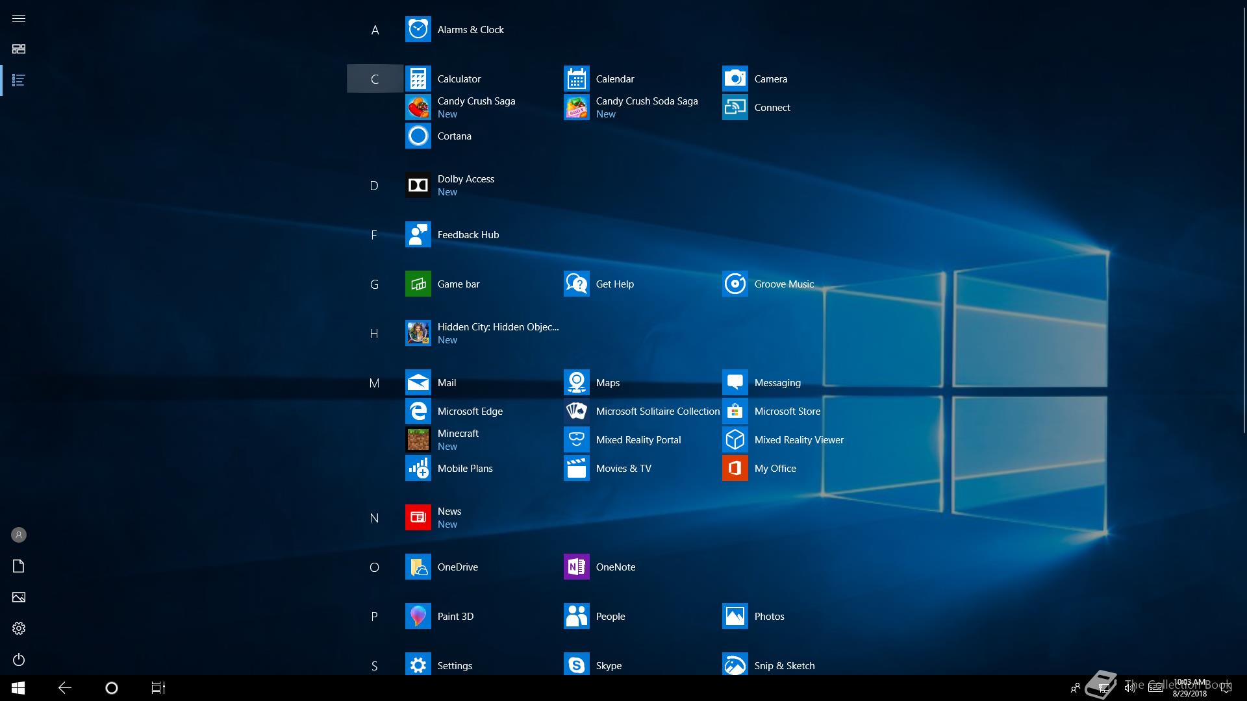The width and height of the screenshot is (1247, 701).
Task: Launch the Calculator app icon
Action: pos(418,79)
